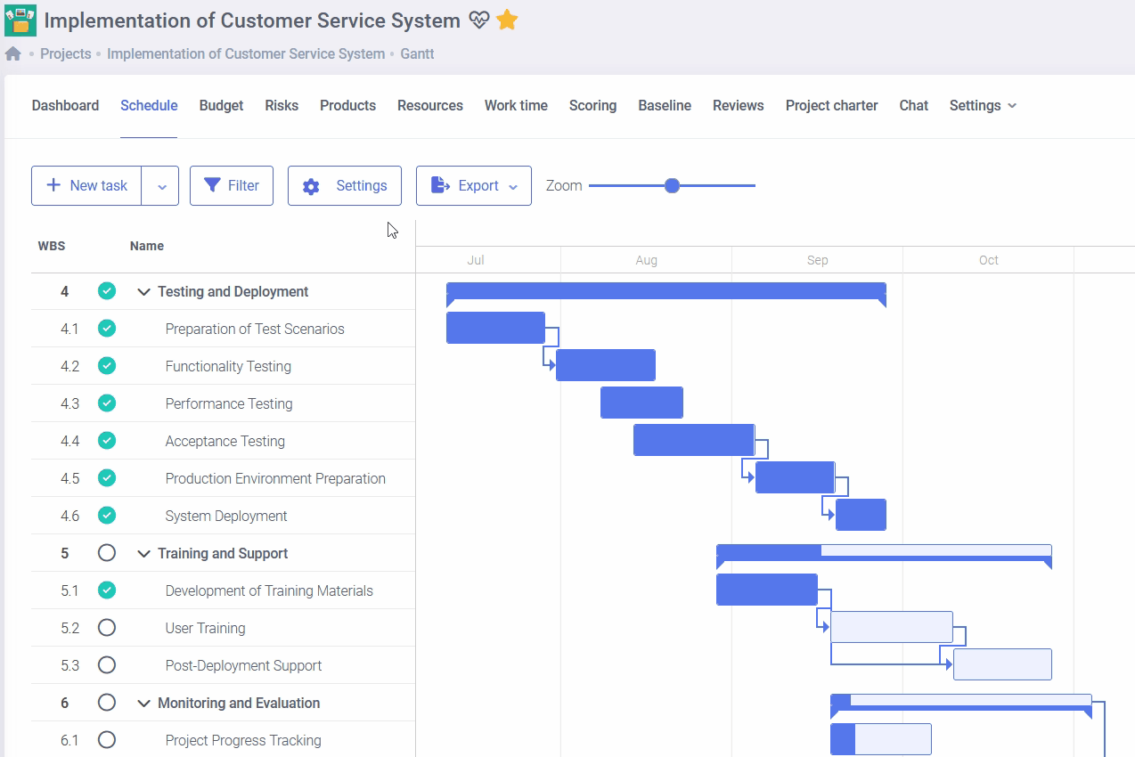1135x757 pixels.
Task: Open the Export dropdown arrow
Action: 513,185
